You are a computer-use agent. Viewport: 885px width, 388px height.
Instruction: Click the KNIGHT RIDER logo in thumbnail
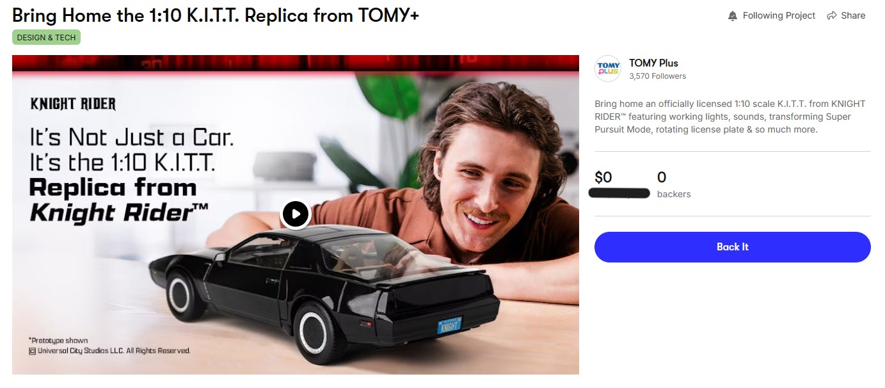point(73,104)
